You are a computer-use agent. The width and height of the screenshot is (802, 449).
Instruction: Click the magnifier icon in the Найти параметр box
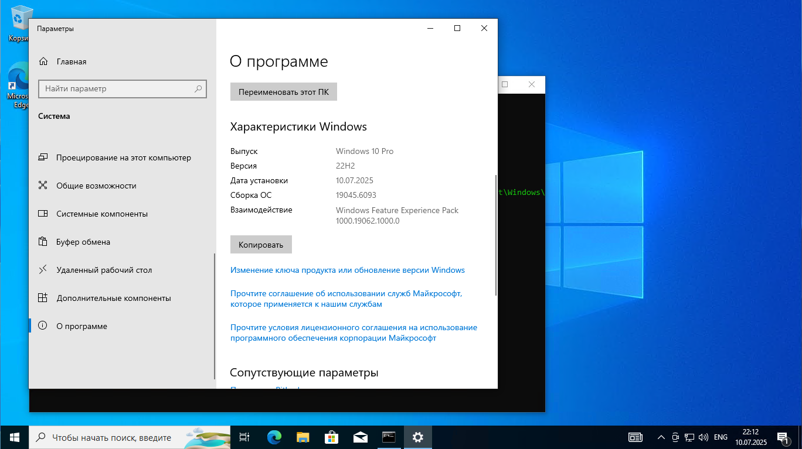coord(198,89)
